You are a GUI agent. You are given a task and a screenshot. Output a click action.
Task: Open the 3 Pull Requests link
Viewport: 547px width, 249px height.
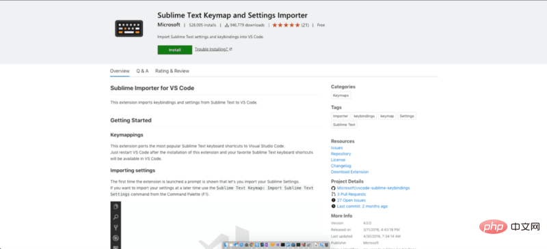tap(351, 194)
